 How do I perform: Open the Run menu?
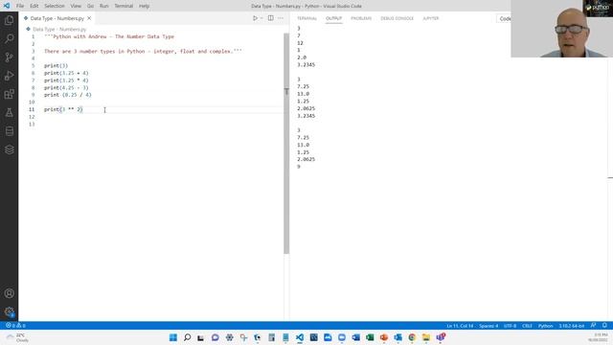104,6
